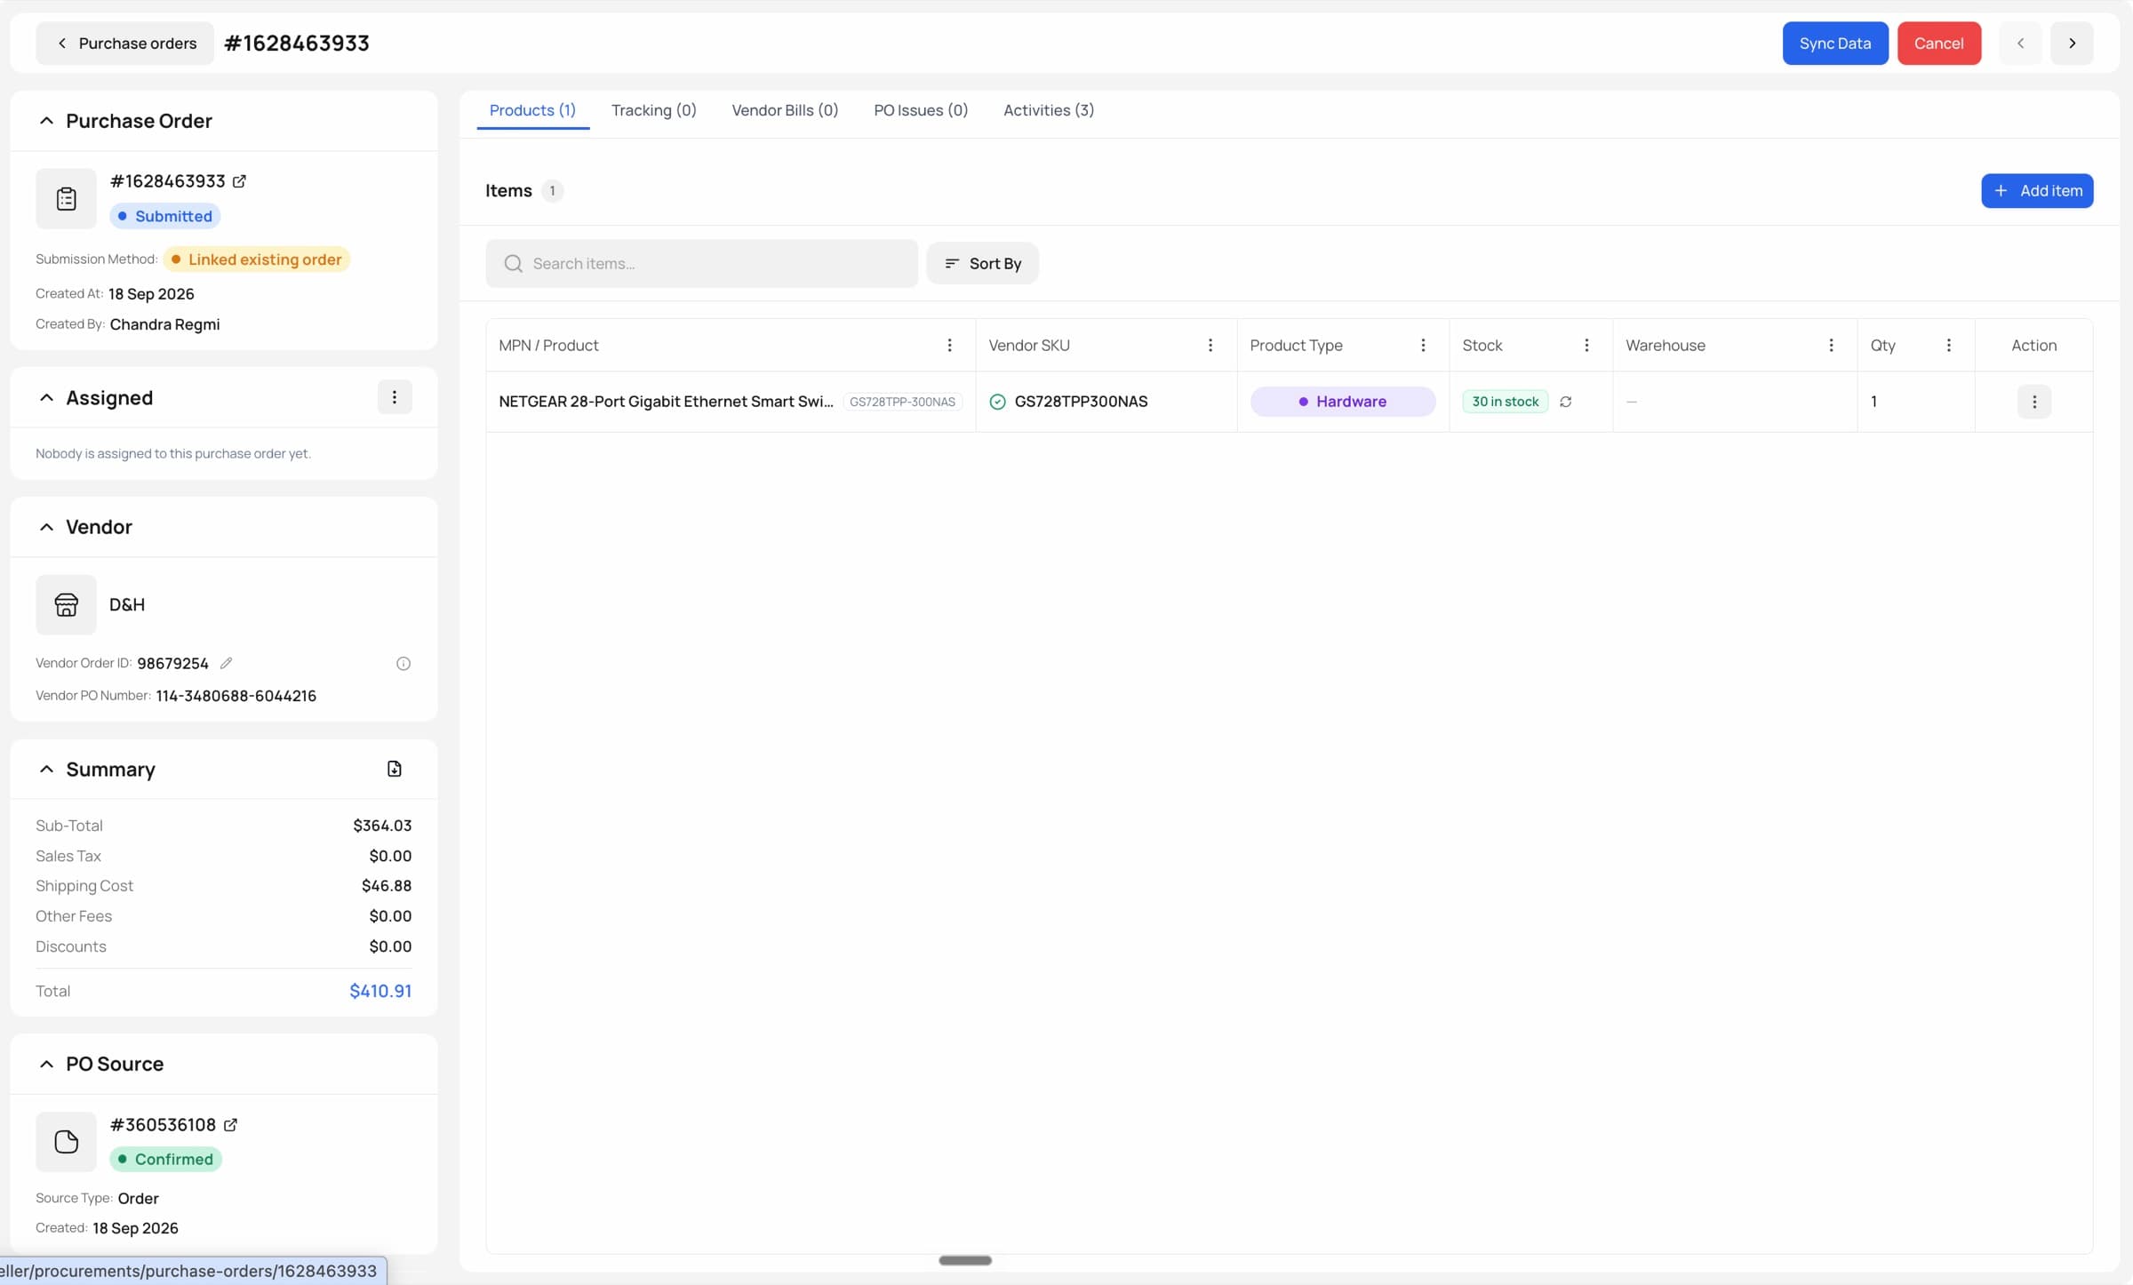Screen dimensions: 2133x1285
Task: Click the GS728TPP300NAS vendor SKU
Action: point(1081,402)
